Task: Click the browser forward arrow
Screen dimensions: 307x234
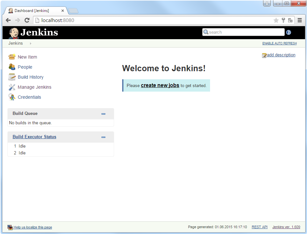Action: point(18,20)
